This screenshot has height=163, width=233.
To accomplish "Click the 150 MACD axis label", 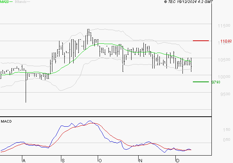I will click(x=226, y=130).
